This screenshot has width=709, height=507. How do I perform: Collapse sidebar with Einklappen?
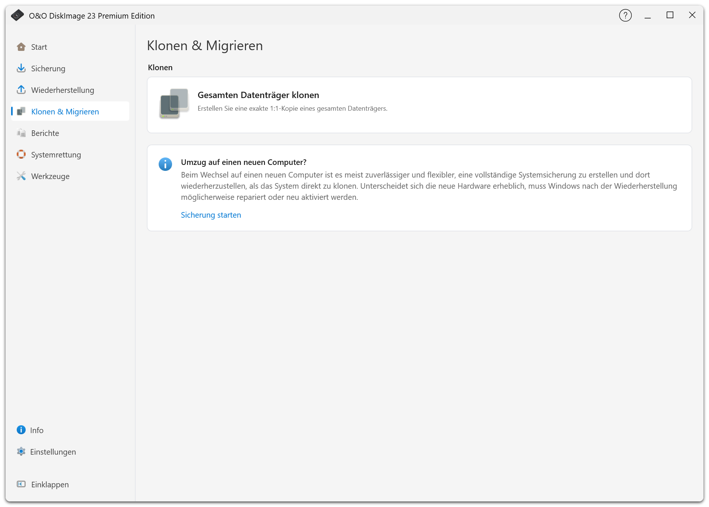[70, 484]
